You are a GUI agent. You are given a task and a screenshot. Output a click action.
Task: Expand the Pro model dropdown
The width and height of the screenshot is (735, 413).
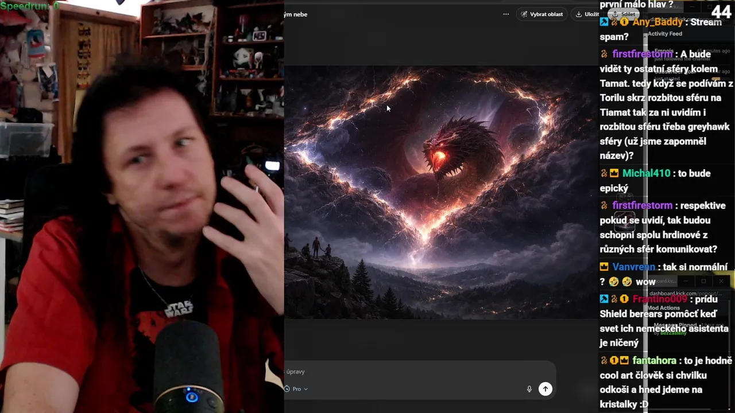pos(296,389)
